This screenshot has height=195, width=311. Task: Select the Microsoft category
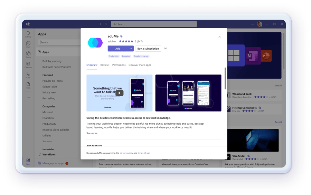tap(48, 112)
